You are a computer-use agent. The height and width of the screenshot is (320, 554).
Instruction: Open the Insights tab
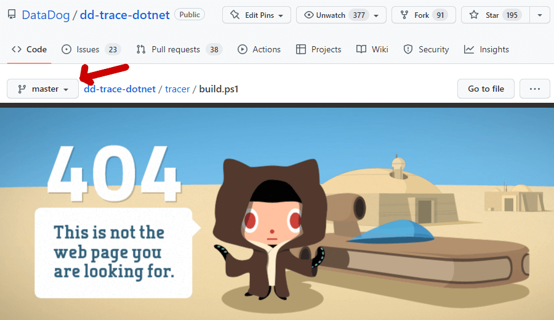(486, 49)
